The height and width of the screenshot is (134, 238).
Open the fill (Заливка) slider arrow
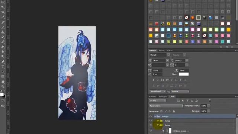(209, 111)
